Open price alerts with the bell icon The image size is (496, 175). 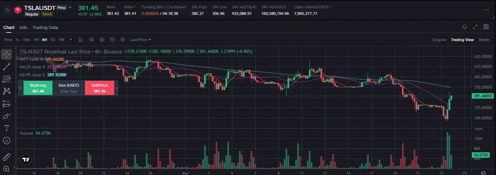465,27
